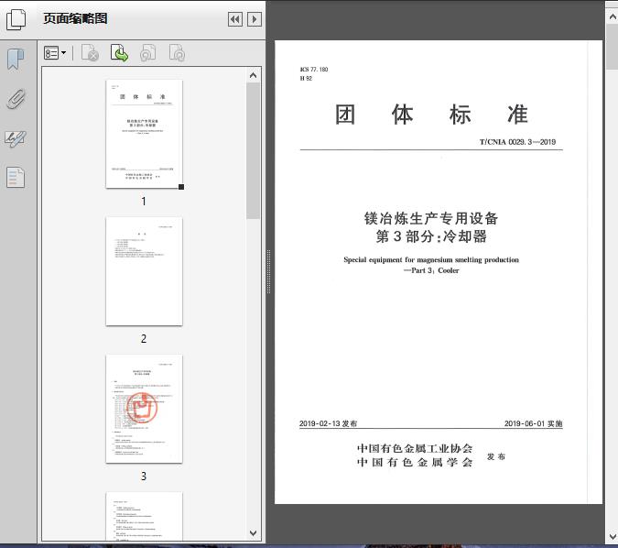The width and height of the screenshot is (618, 548).
Task: Click the text 中国有色金属工业协会
Action: [x=415, y=448]
